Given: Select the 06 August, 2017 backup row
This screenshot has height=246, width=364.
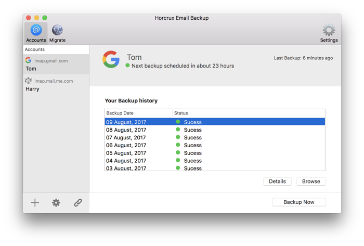Looking at the screenshot, I should click(x=215, y=145).
